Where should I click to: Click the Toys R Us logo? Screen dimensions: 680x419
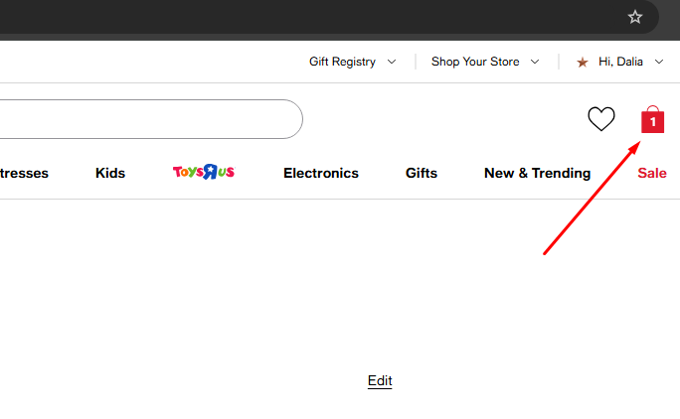(204, 173)
